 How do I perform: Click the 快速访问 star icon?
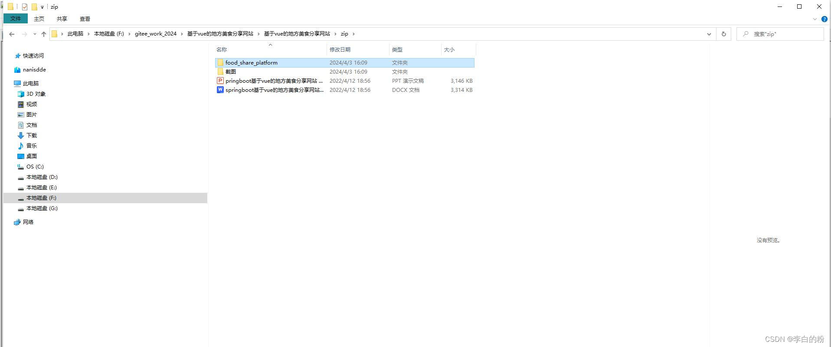tap(17, 56)
